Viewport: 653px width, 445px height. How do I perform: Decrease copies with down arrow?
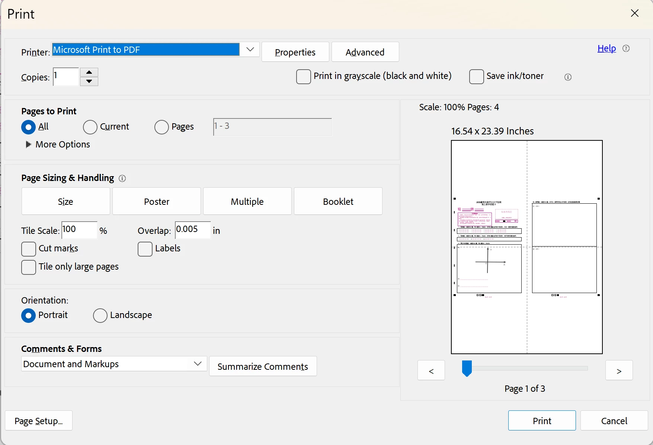coord(89,81)
